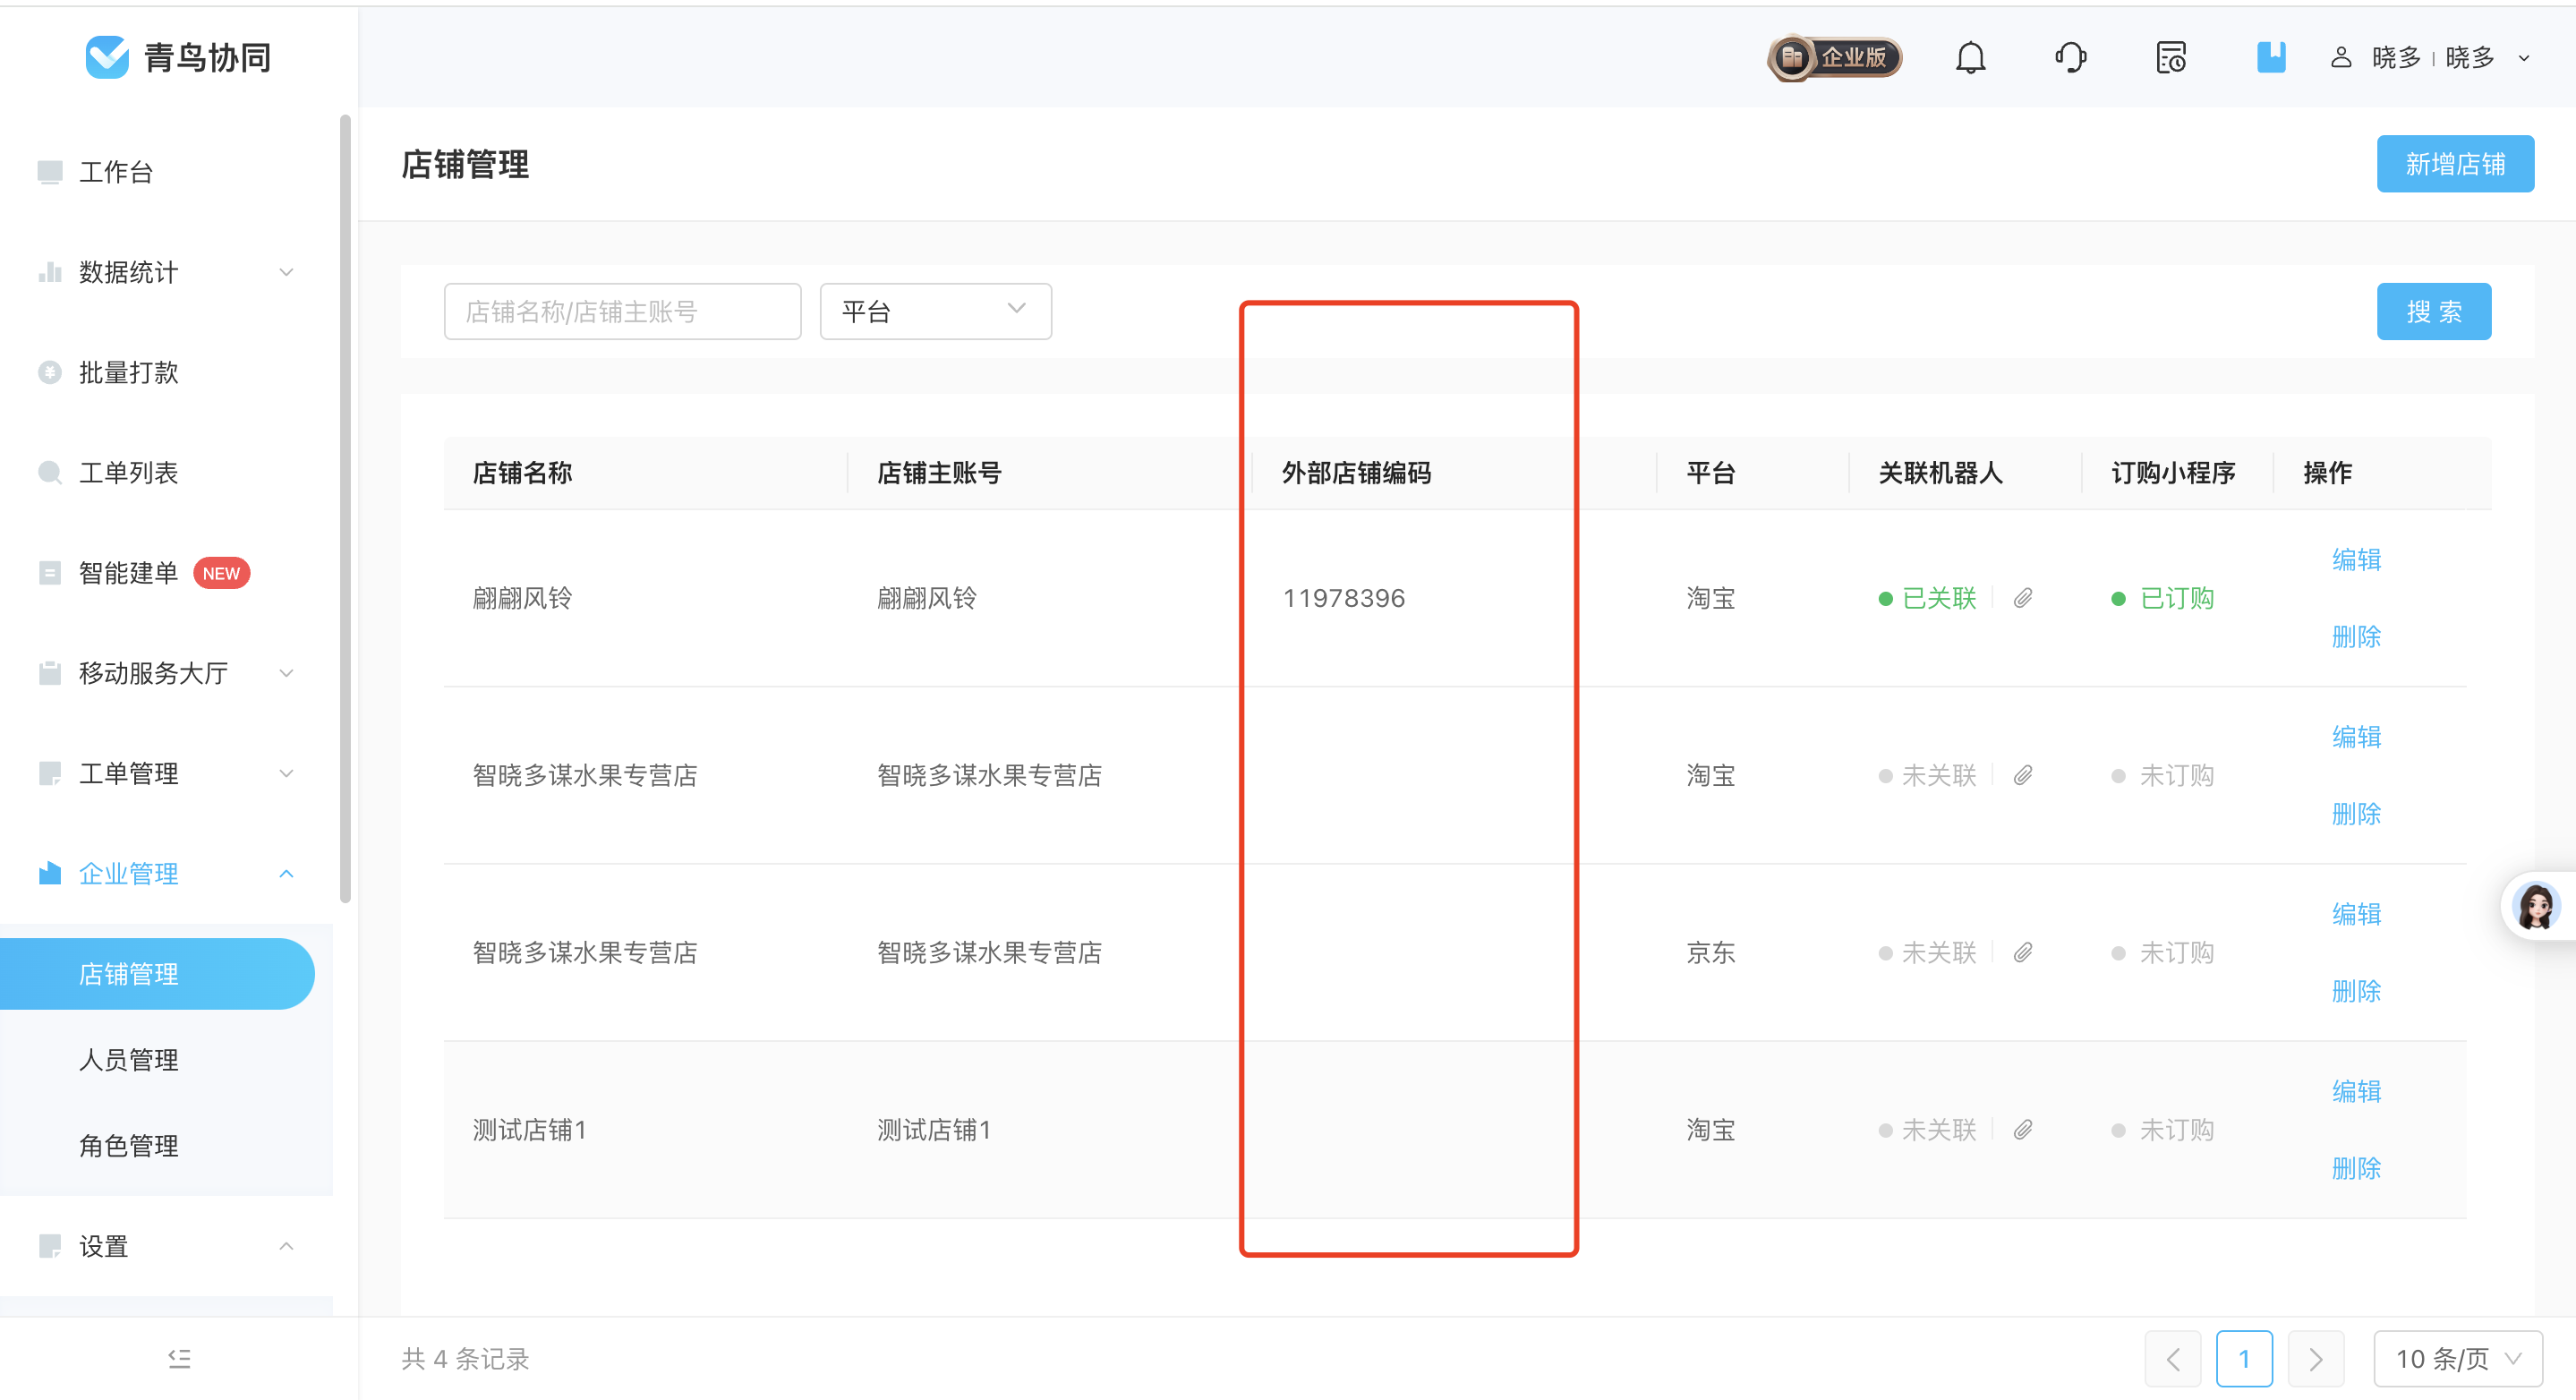Click the NEW badge beside 智能建单
2576x1400 pixels.
tap(221, 573)
